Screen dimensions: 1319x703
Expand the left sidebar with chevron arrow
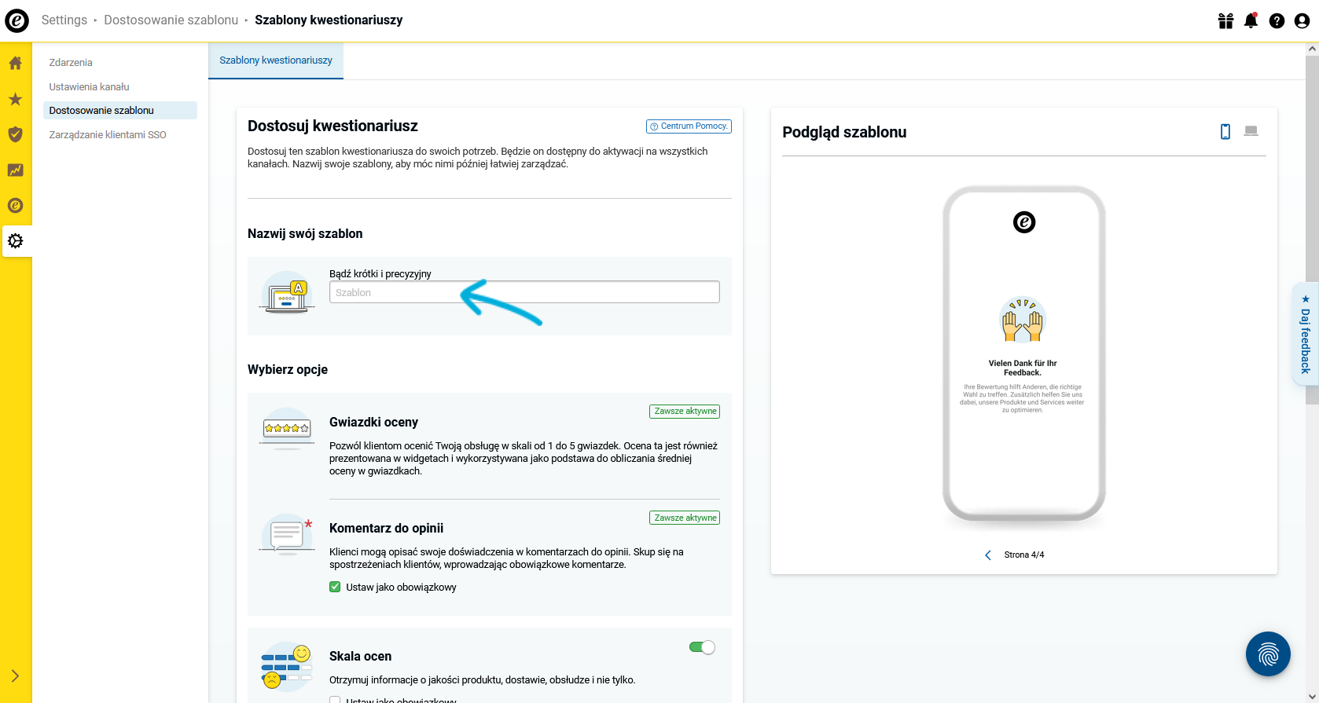pyautogui.click(x=15, y=676)
